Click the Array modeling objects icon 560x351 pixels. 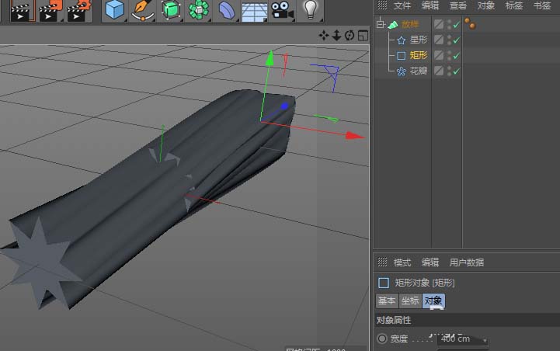pyautogui.click(x=199, y=10)
